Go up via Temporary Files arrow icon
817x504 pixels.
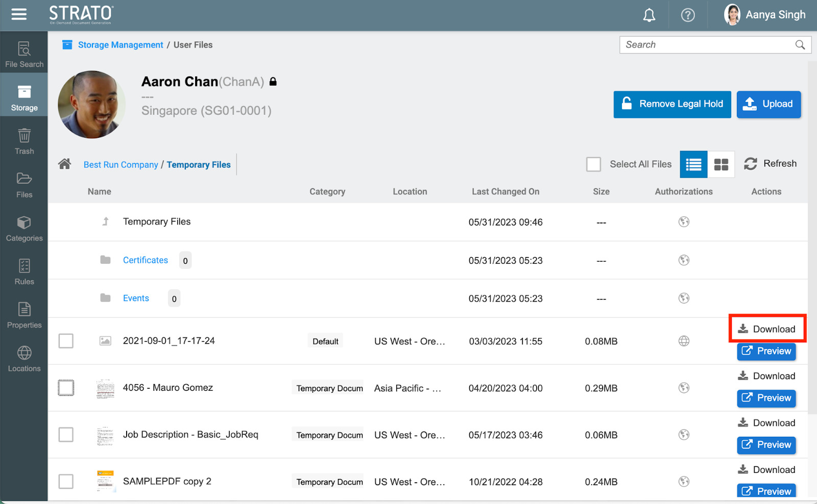[x=106, y=221]
